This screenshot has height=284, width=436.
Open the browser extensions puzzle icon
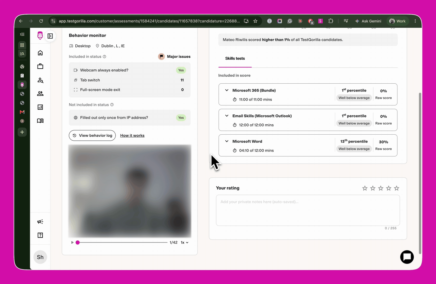tap(331, 21)
